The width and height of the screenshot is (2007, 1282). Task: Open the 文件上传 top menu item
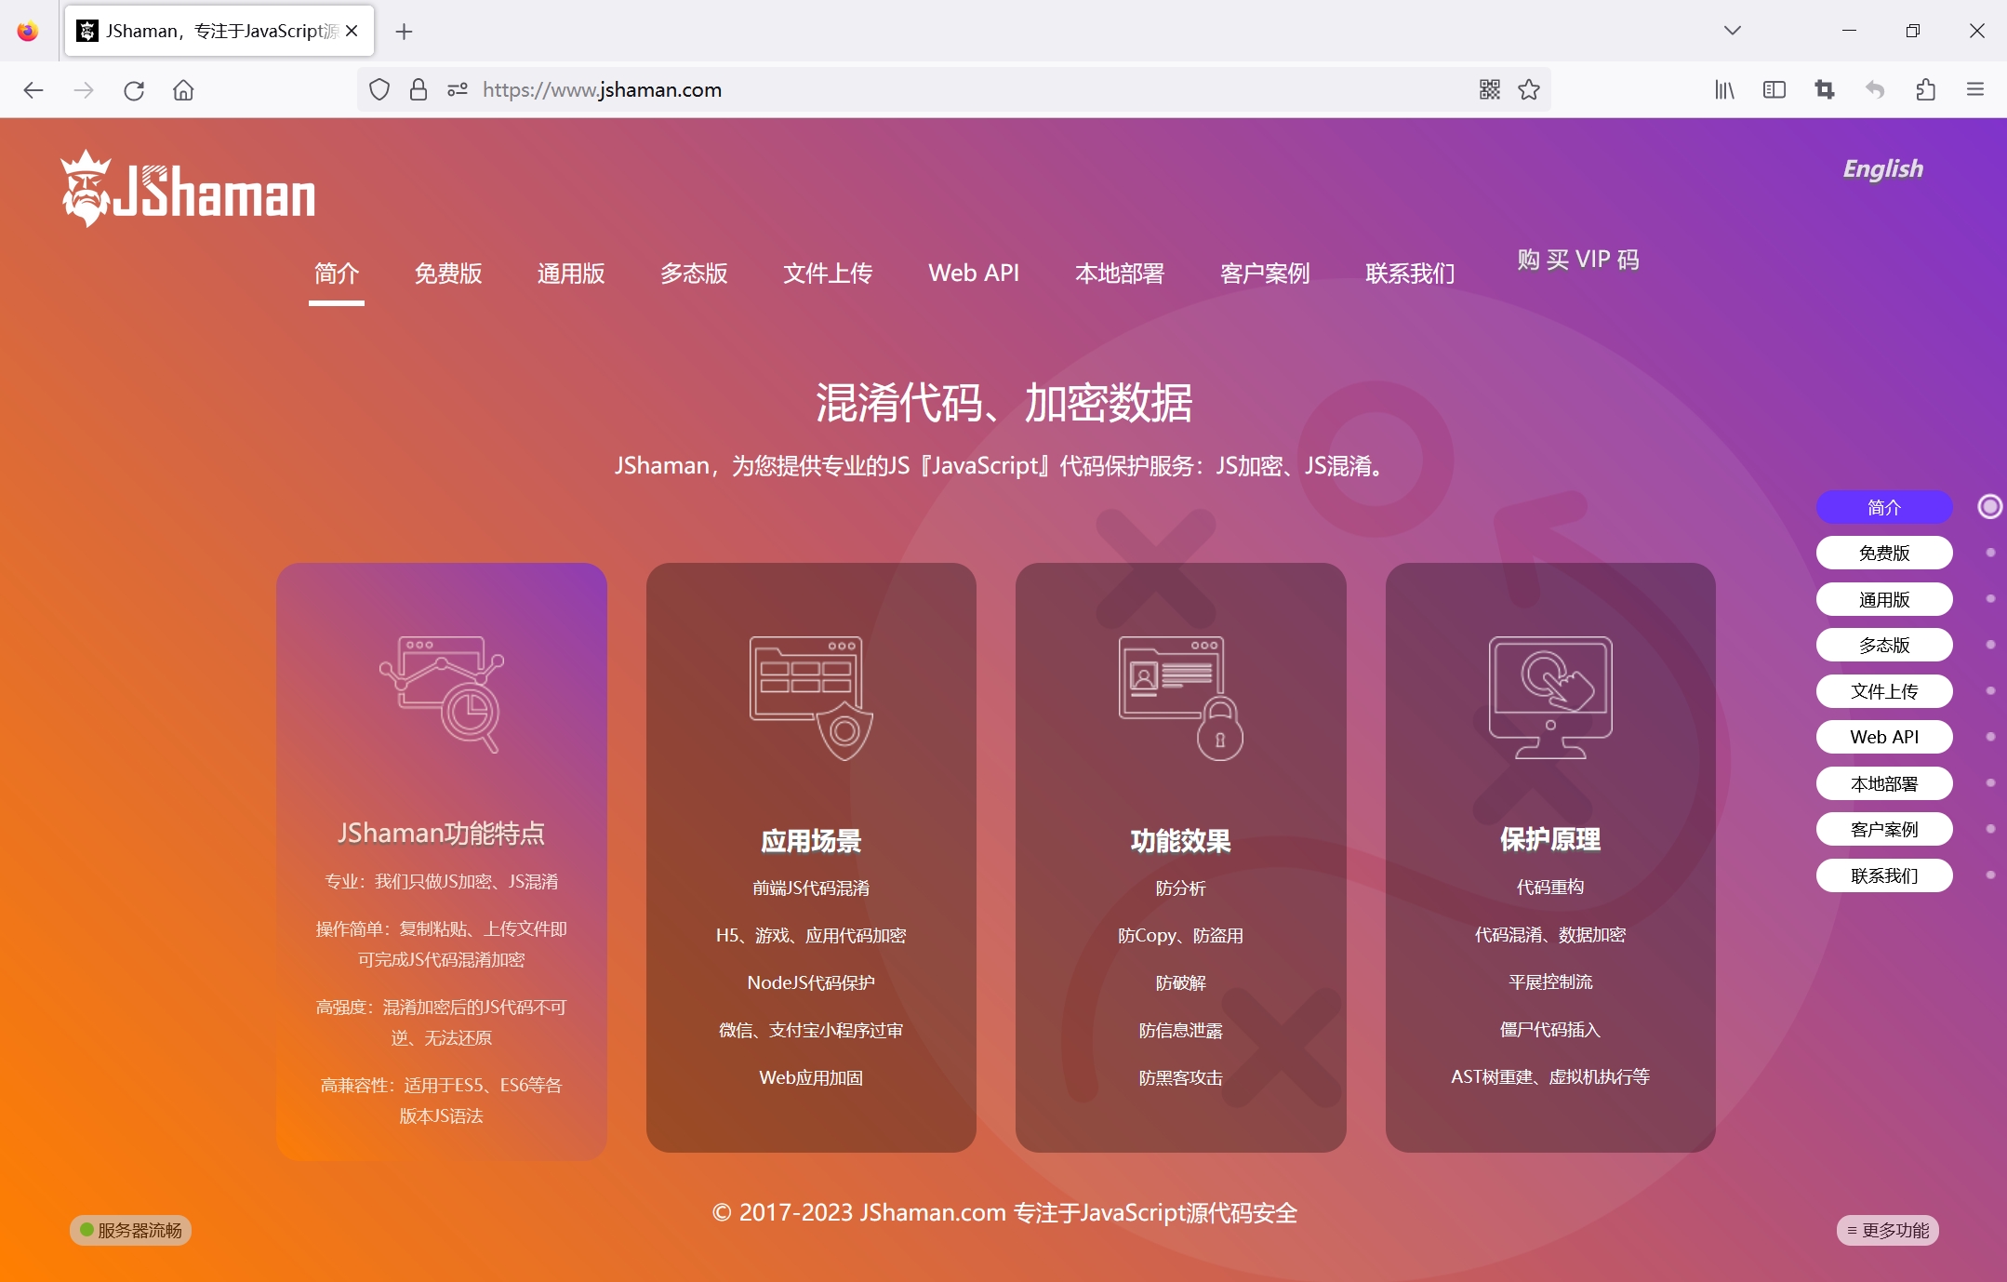pos(828,274)
